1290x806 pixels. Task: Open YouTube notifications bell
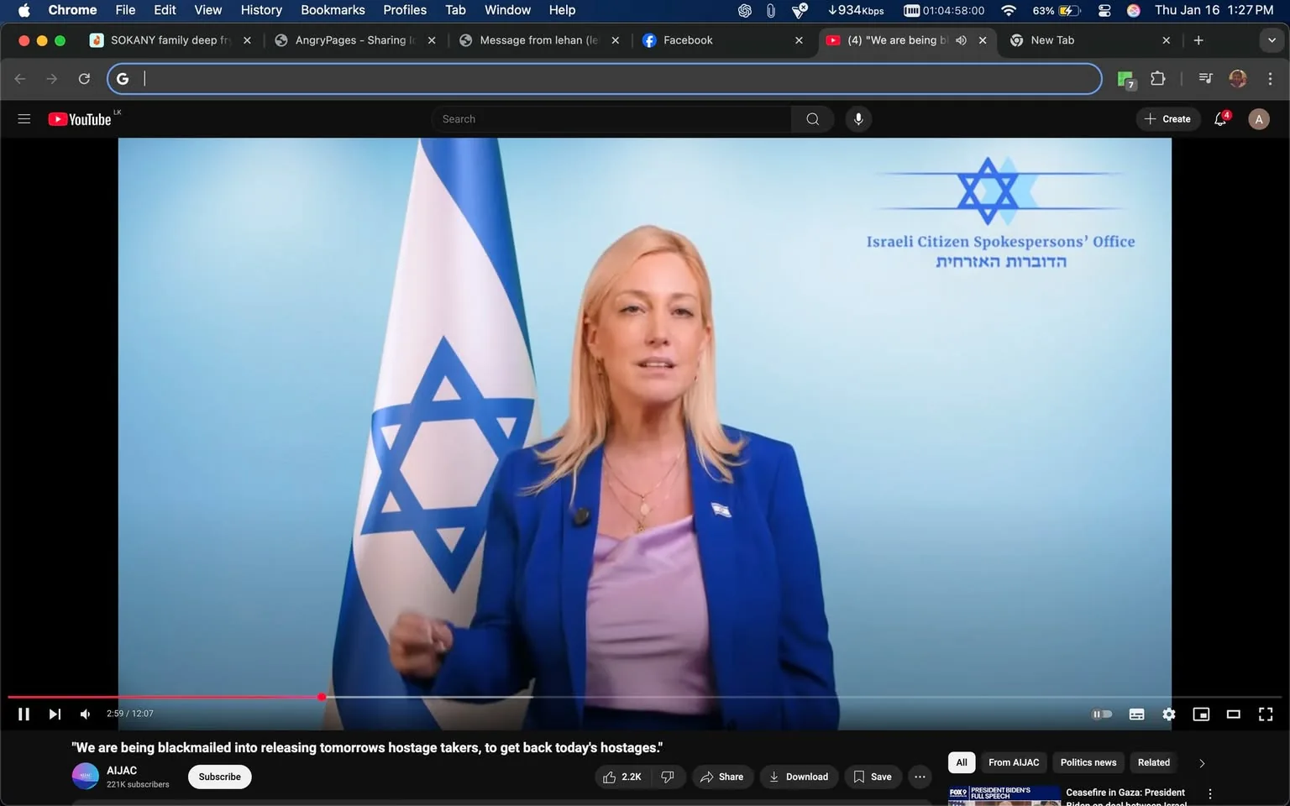click(1219, 118)
